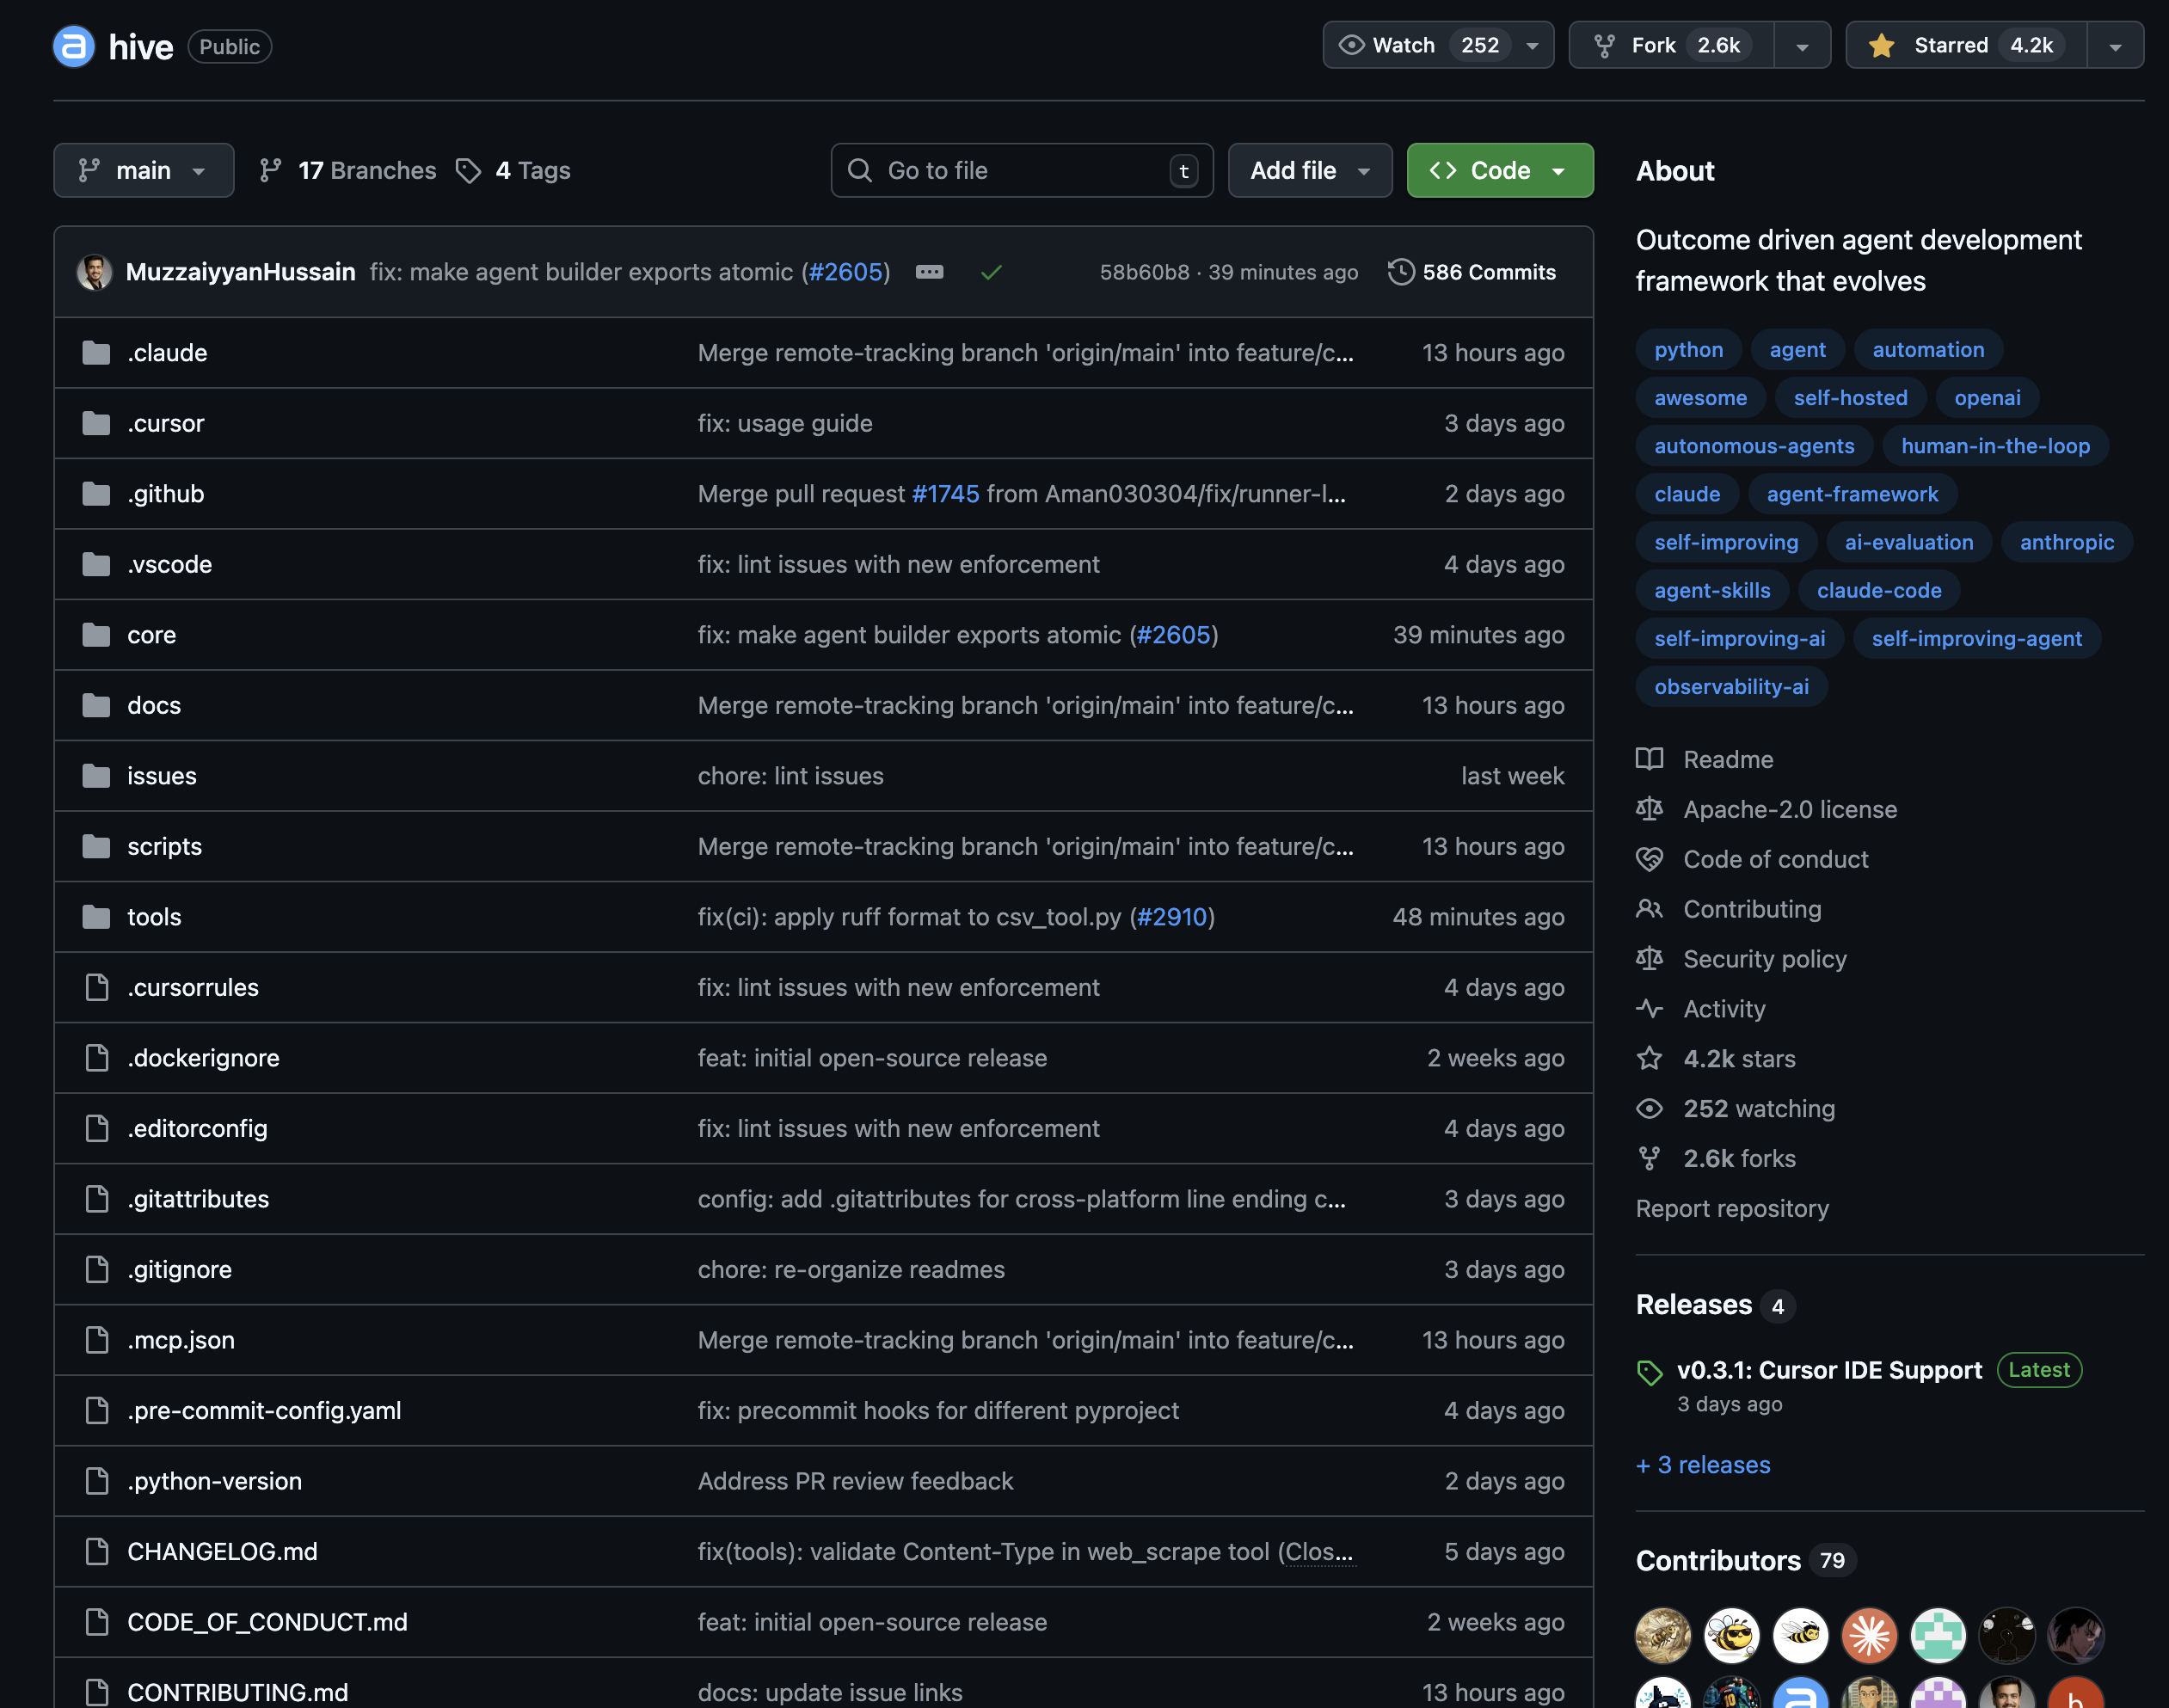Viewport: 2169px width, 1708px height.
Task: Click the Apache-2.0 license scales icon
Action: pos(1650,809)
